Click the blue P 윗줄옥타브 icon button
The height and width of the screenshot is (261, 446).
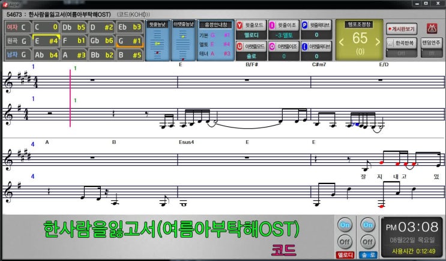pos(304,25)
